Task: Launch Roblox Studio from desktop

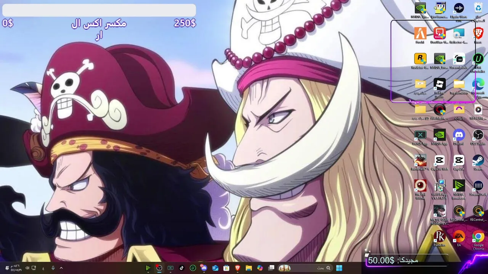Action: (x=440, y=88)
